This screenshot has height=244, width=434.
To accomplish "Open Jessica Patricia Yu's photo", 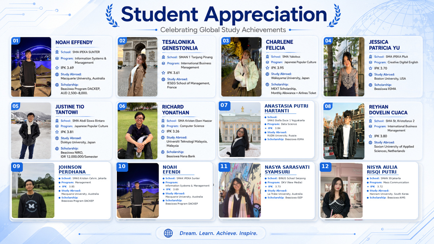I will point(344,67).
